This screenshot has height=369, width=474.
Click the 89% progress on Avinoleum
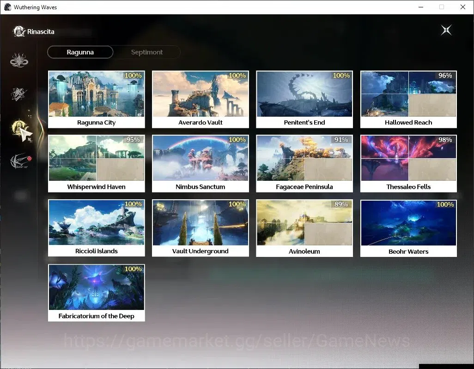(341, 204)
